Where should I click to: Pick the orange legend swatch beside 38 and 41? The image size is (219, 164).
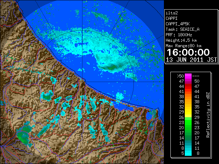click(x=188, y=97)
